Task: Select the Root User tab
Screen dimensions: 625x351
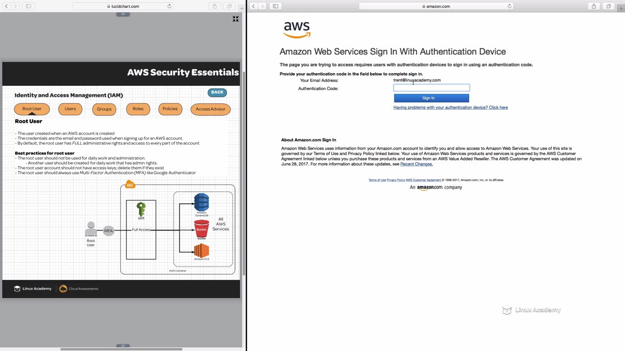Action: (32, 109)
